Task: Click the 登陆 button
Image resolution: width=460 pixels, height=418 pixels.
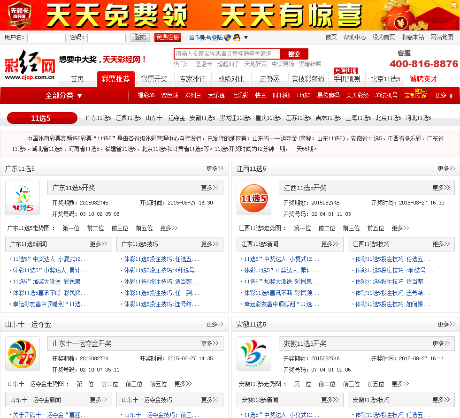Action: (140, 38)
